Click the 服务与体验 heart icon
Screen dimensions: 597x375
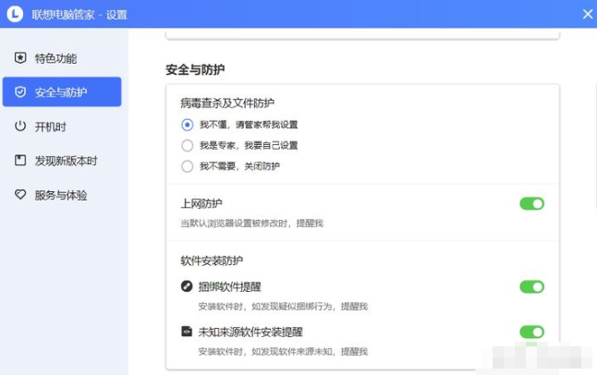20,195
